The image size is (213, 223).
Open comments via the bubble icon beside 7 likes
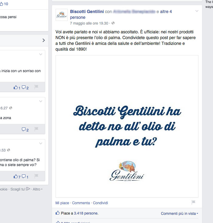(24, 176)
